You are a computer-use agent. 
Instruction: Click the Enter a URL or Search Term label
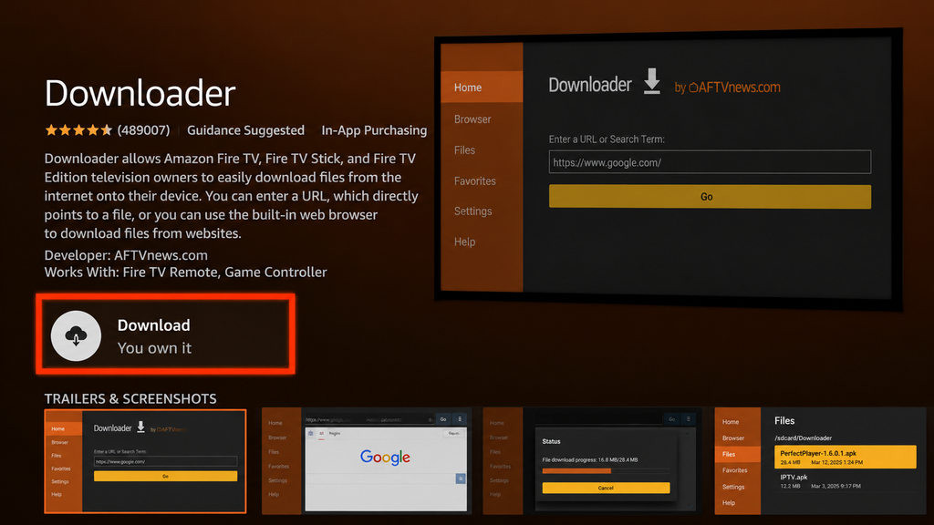coord(607,139)
